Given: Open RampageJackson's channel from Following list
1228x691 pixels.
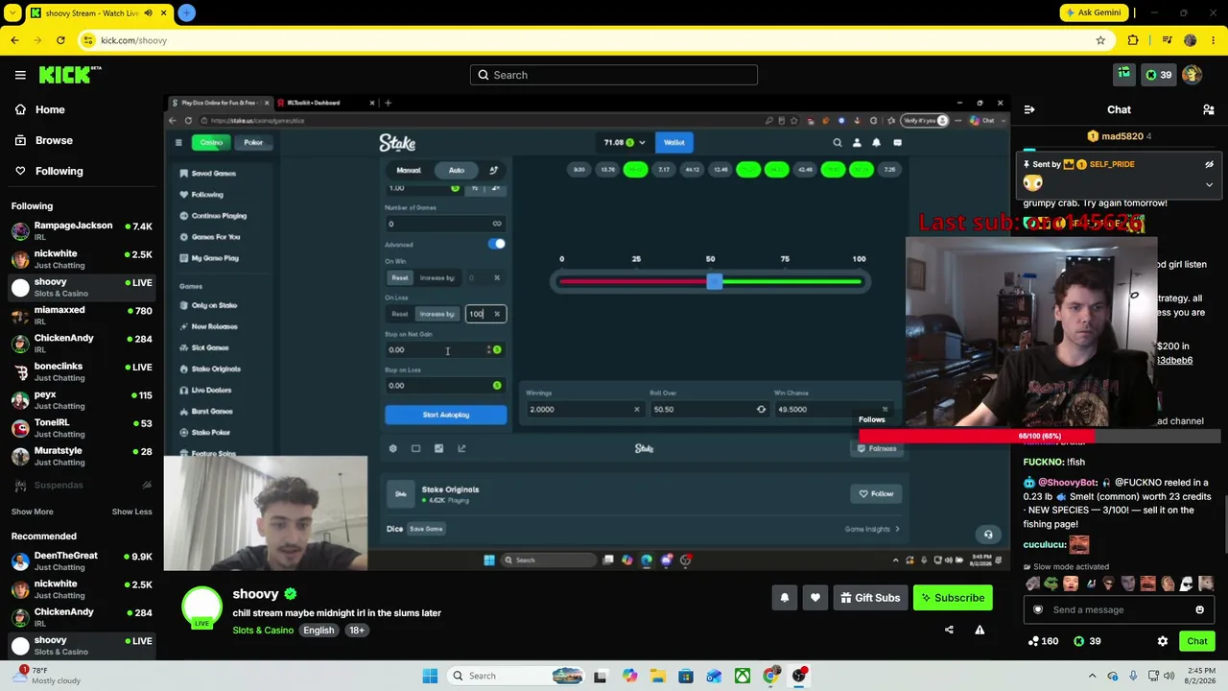Looking at the screenshot, I should click(82, 230).
